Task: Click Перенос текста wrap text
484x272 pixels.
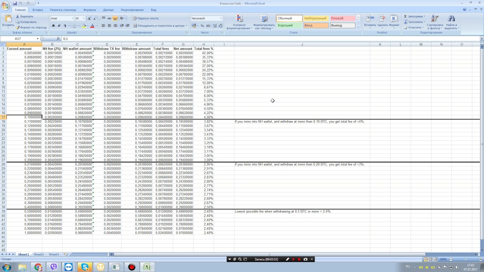Action: [146, 18]
